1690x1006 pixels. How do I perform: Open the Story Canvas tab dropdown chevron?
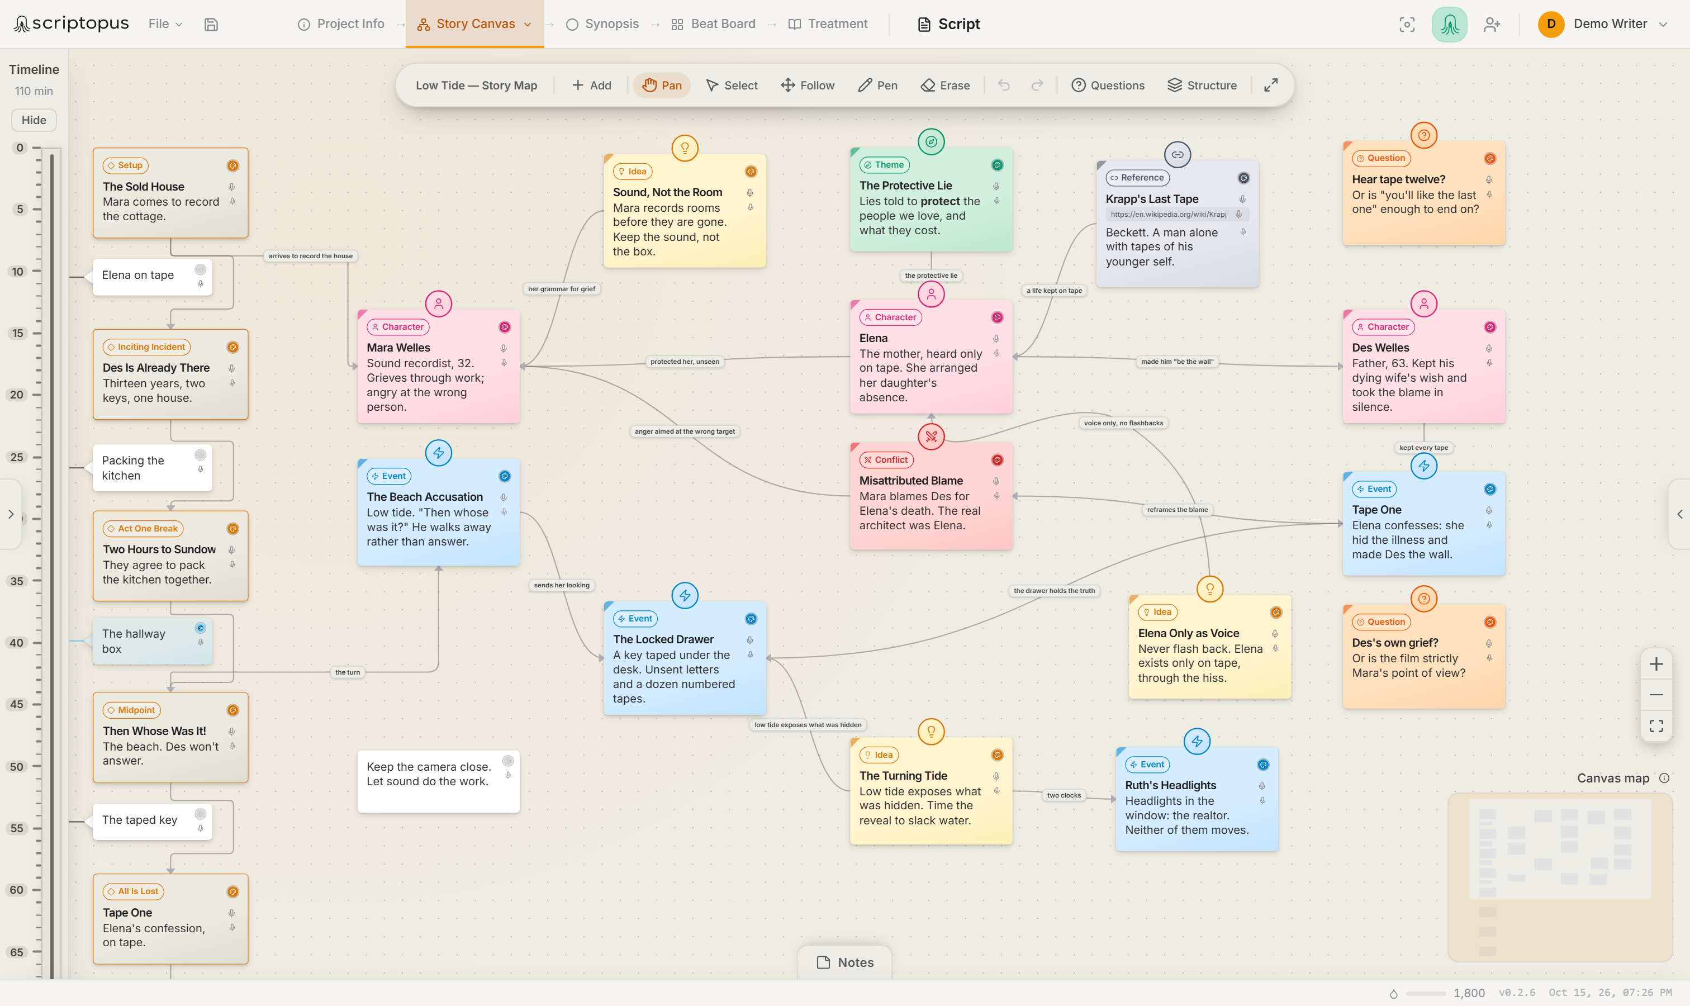pyautogui.click(x=528, y=25)
